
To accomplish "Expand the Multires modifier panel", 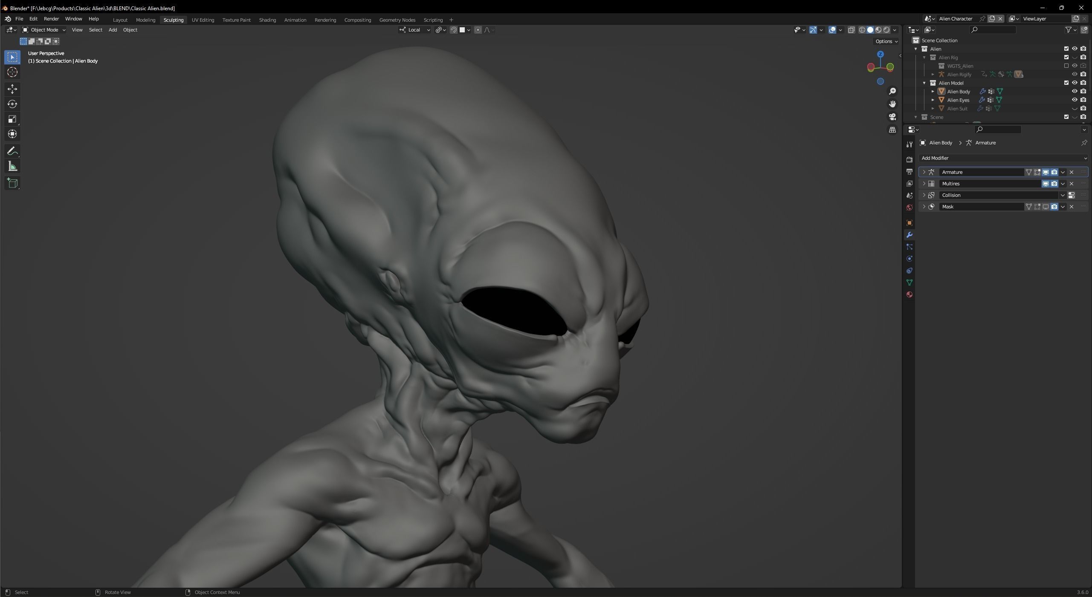I will (924, 184).
